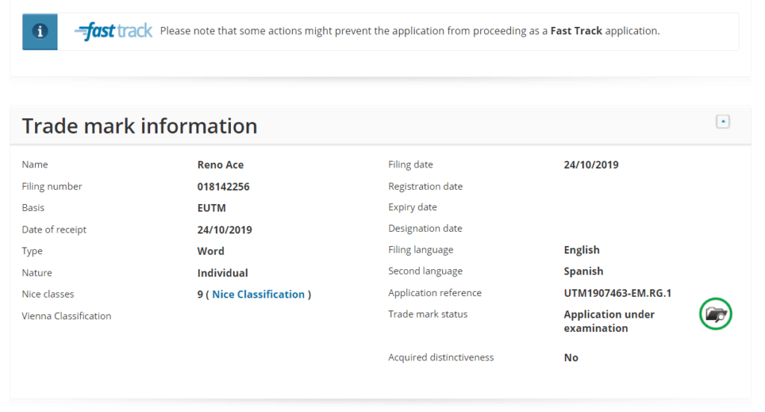Click the Nature value Individual

(x=223, y=273)
